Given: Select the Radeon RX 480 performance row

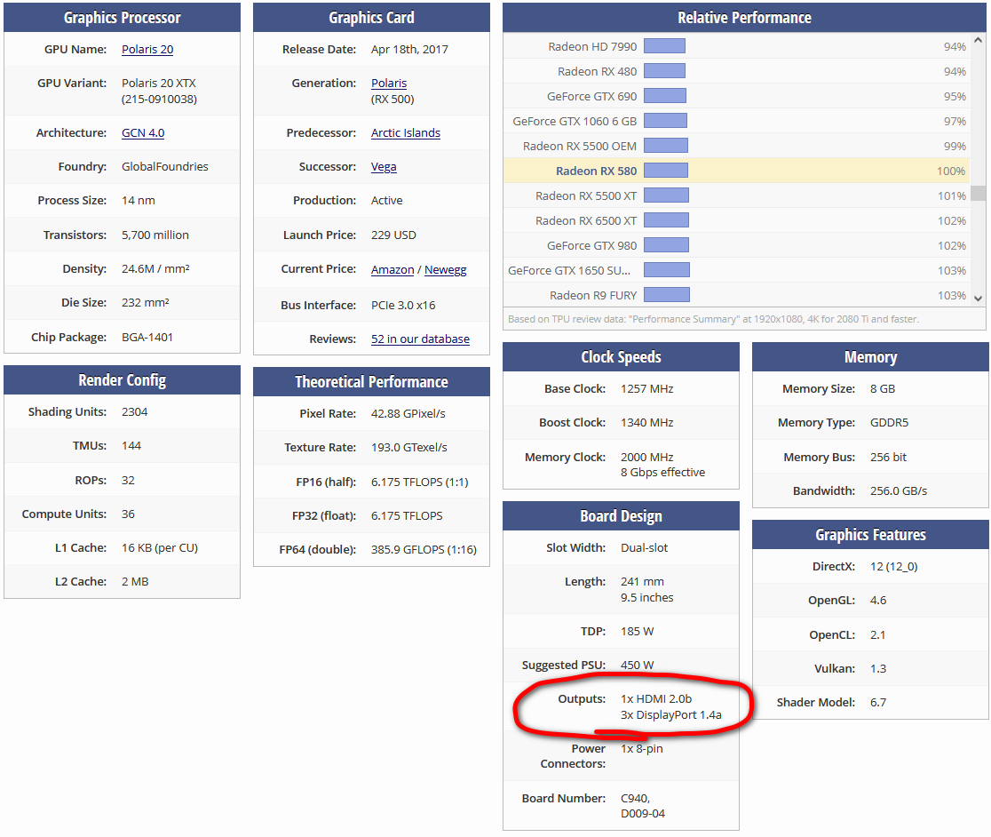Looking at the screenshot, I should (736, 71).
